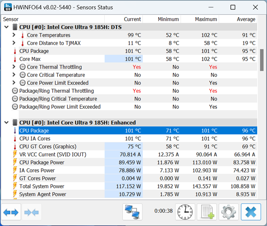
Task: Click the clock reset timer button
Action: [185, 212]
